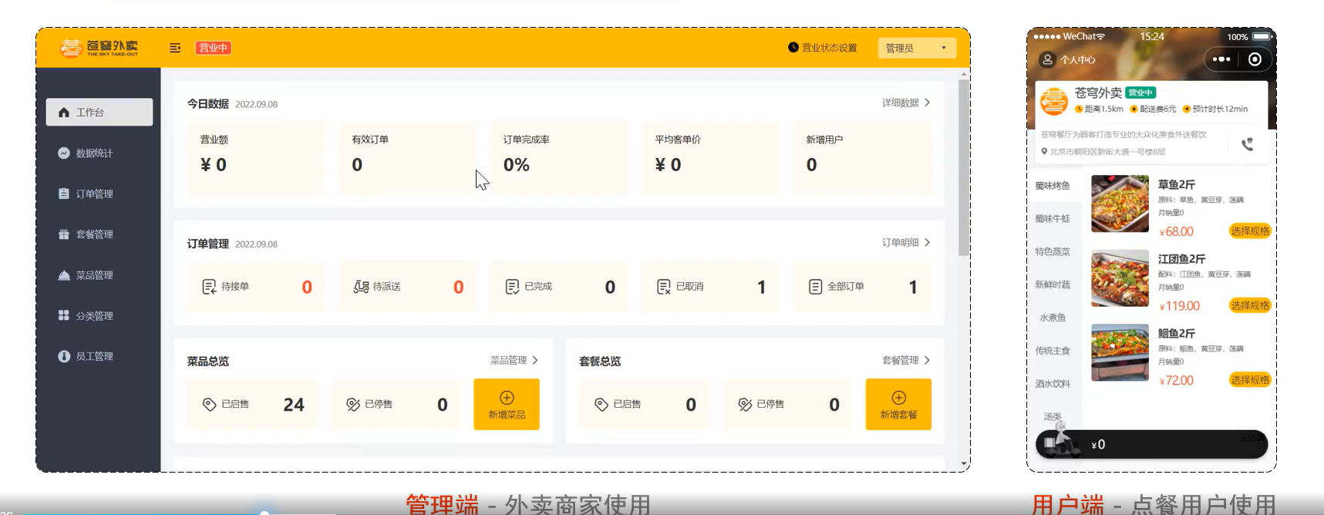Select the 酒水饮料 category
1324x515 pixels.
pyautogui.click(x=1053, y=384)
